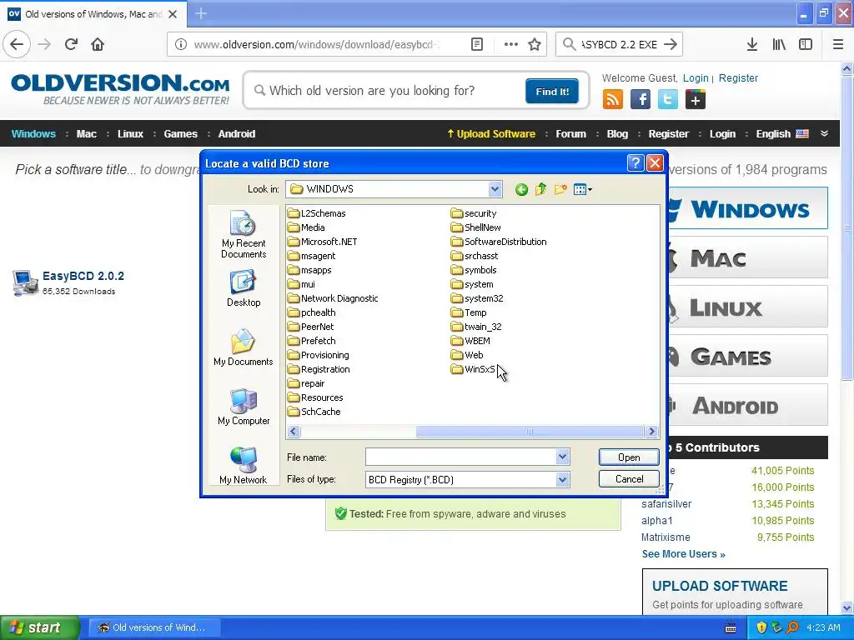Screen dimensions: 854x640
Task: Open the Forum nav item
Action: (x=570, y=134)
